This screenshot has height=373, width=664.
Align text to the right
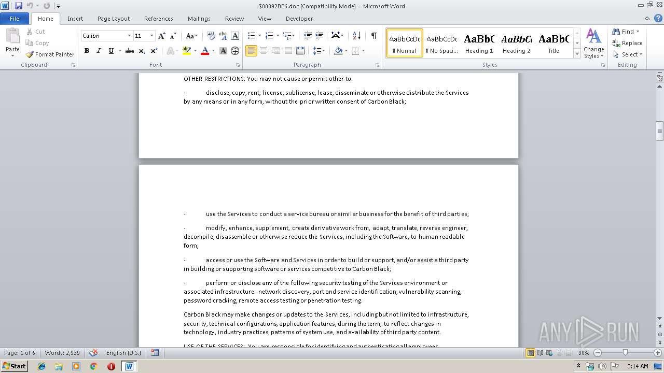tap(276, 51)
